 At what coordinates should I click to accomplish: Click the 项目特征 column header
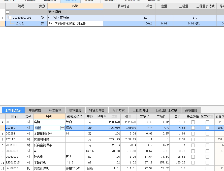pyautogui.click(x=123, y=6)
